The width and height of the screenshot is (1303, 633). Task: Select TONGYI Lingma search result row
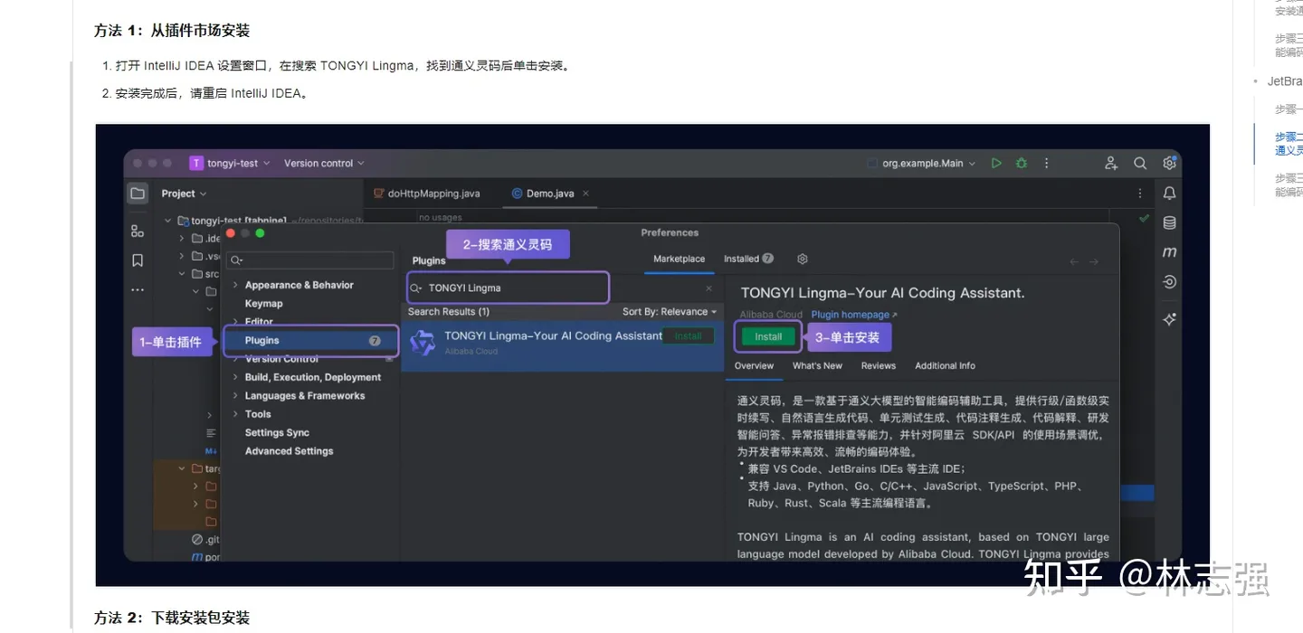(562, 345)
